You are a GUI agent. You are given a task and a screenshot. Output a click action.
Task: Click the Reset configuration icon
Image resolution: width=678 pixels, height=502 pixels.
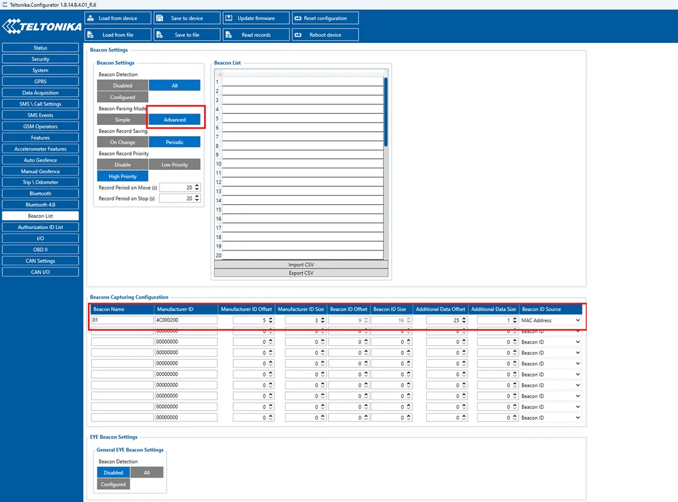tap(298, 18)
